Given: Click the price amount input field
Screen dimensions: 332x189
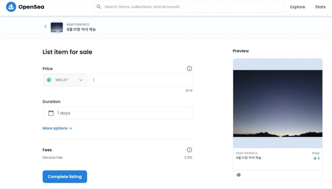Looking at the screenshot, I should [141, 80].
